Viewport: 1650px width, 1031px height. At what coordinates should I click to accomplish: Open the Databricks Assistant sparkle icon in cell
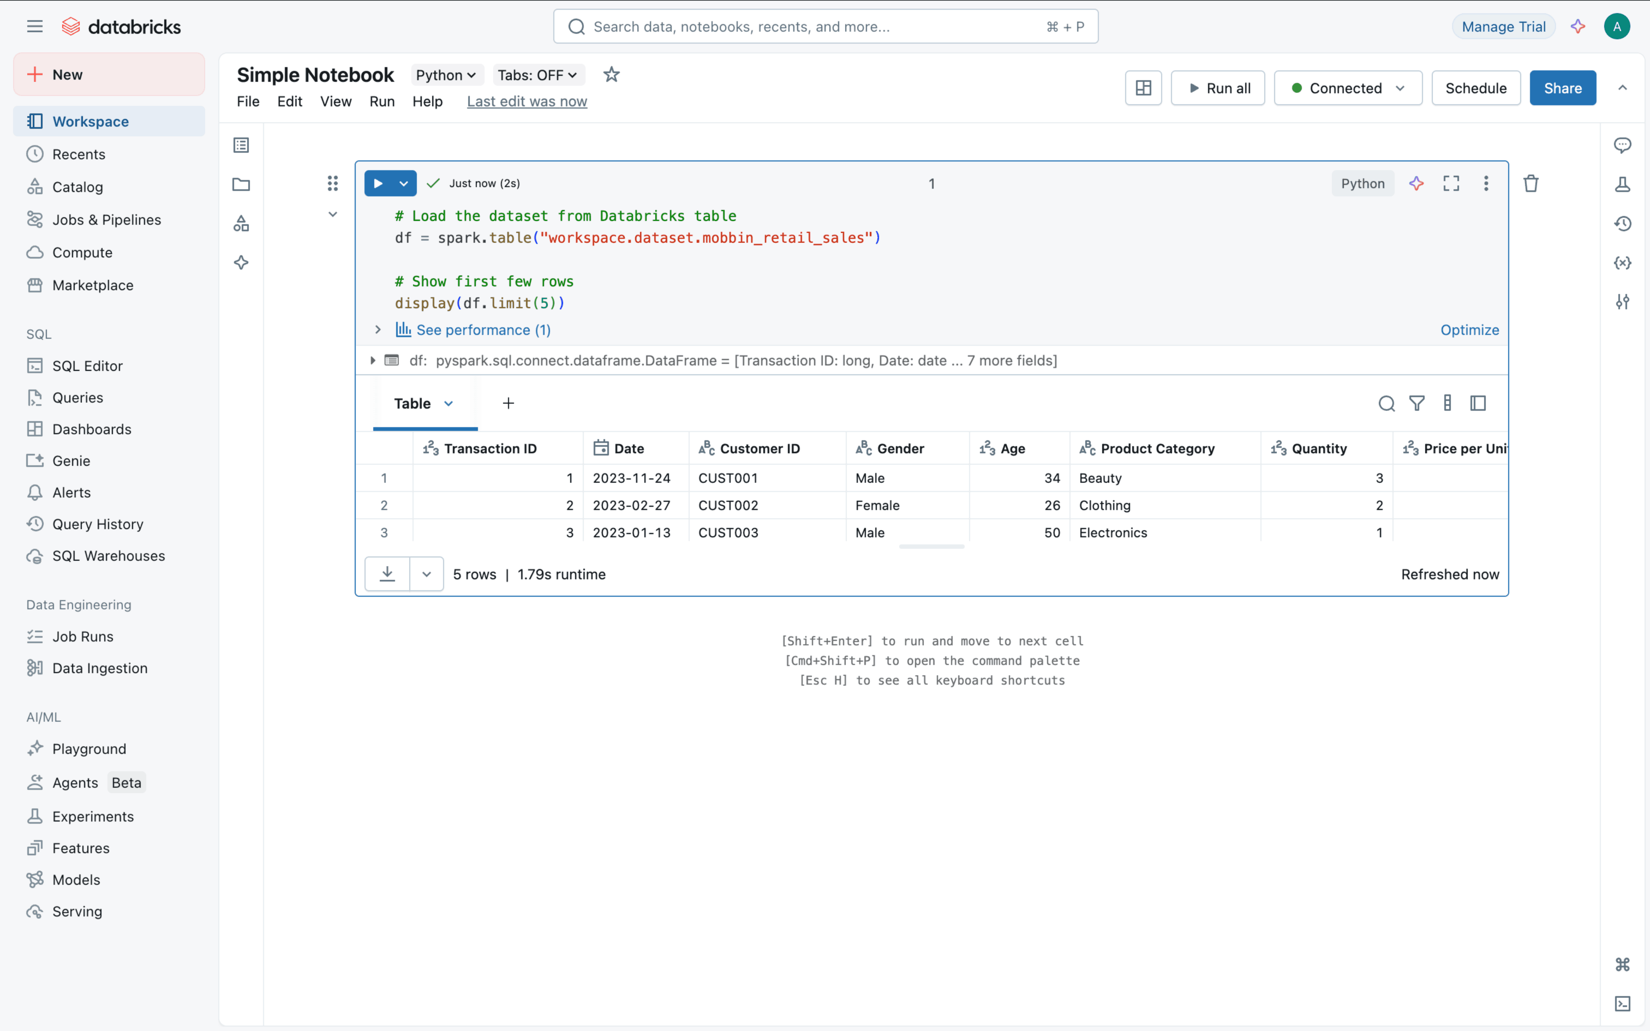tap(1416, 183)
